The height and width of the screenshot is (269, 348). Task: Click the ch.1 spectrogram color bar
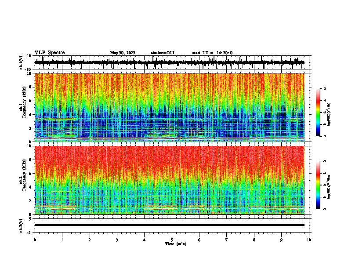tap(318, 113)
